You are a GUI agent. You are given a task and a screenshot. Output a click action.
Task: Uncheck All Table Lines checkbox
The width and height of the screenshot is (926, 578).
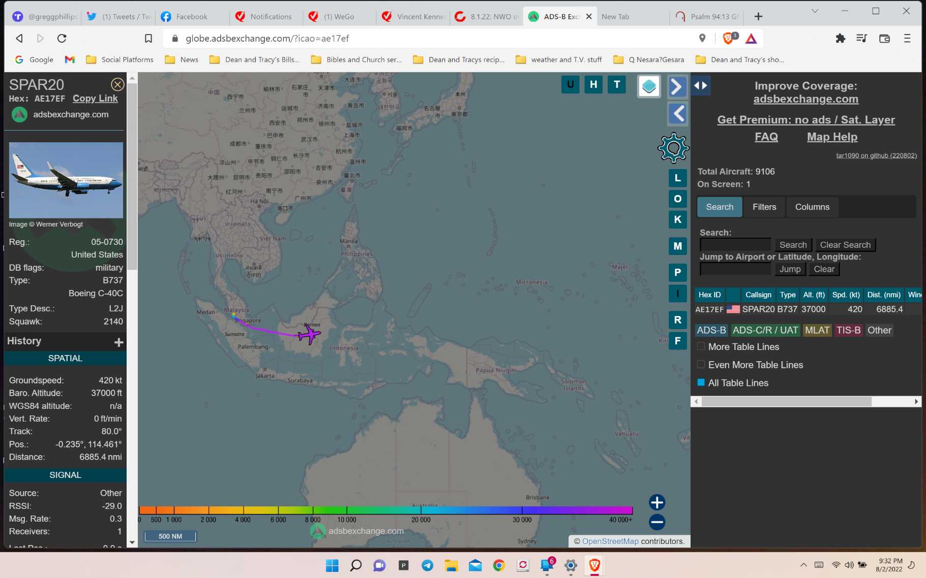tap(701, 382)
